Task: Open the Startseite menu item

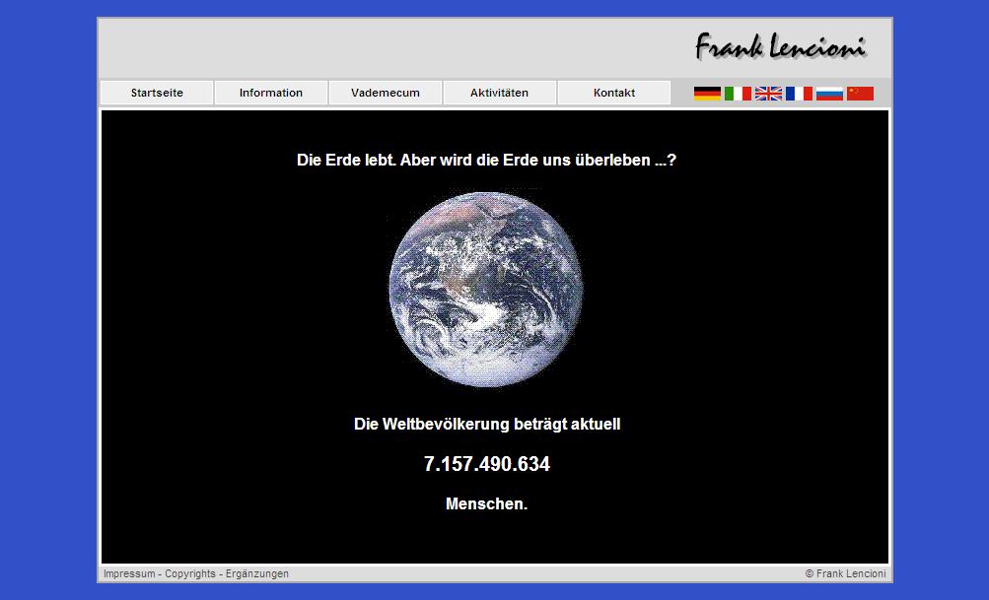Action: coord(157,93)
